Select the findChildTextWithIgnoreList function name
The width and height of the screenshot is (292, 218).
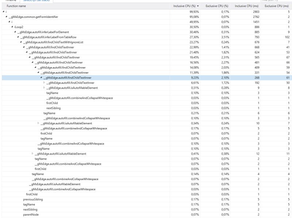pyautogui.click(x=53, y=42)
